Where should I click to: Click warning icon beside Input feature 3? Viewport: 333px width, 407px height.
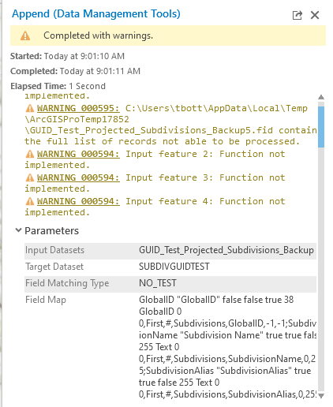tap(30, 177)
